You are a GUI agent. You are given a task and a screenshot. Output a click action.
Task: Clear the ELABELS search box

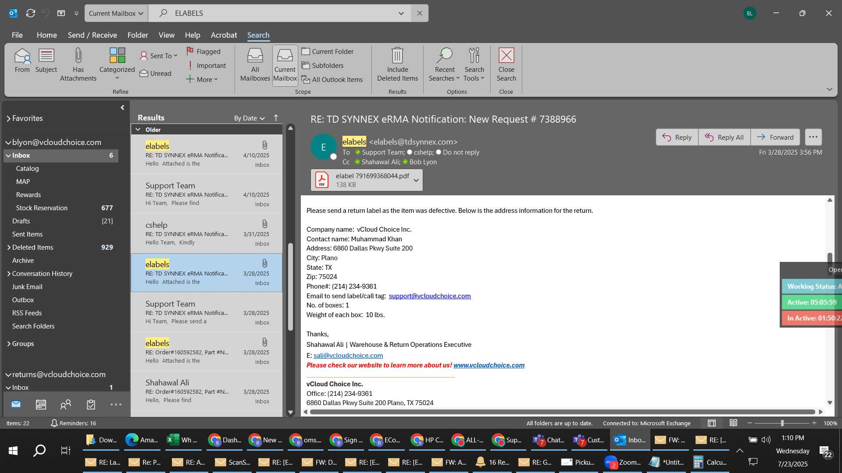(x=420, y=13)
